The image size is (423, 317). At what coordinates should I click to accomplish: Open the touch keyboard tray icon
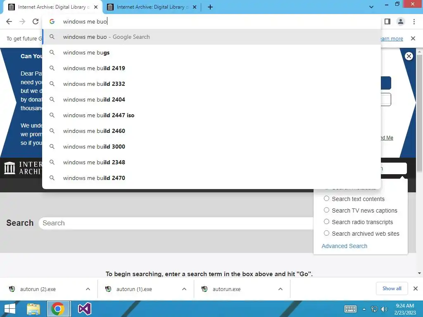(350, 309)
